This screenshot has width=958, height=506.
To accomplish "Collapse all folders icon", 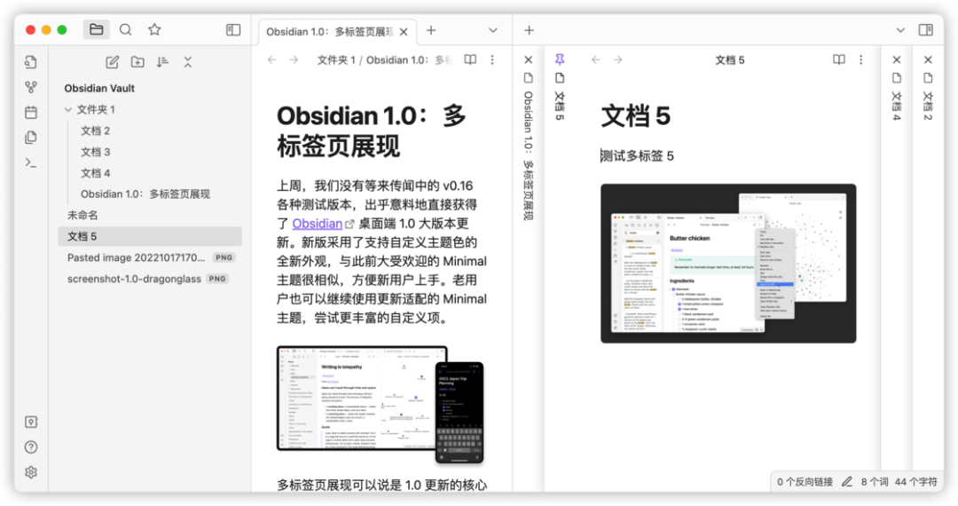I will tap(187, 62).
